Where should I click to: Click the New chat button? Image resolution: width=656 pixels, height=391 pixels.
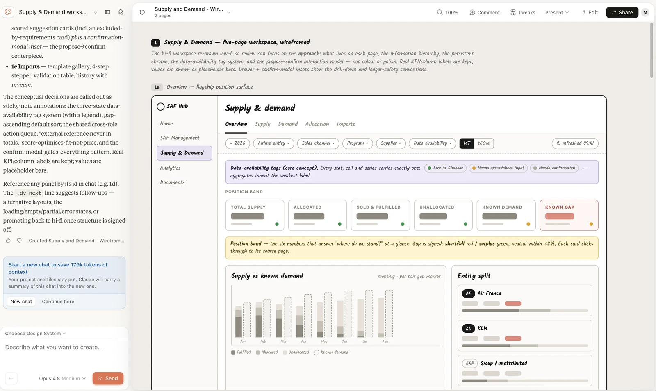click(x=21, y=302)
